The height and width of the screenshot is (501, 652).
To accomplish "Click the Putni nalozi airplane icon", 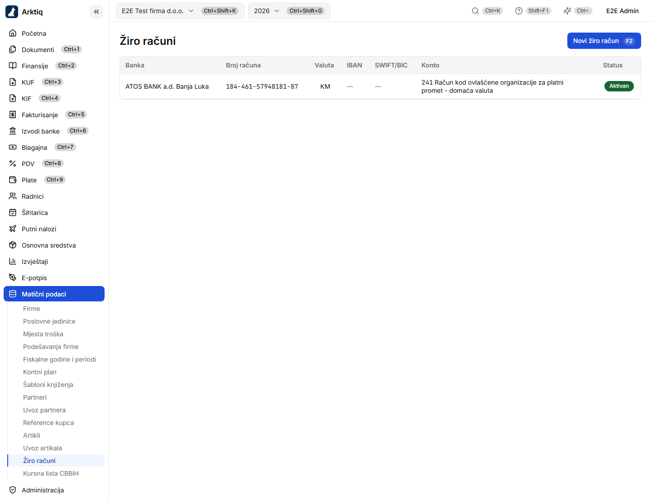I will 13,229.
